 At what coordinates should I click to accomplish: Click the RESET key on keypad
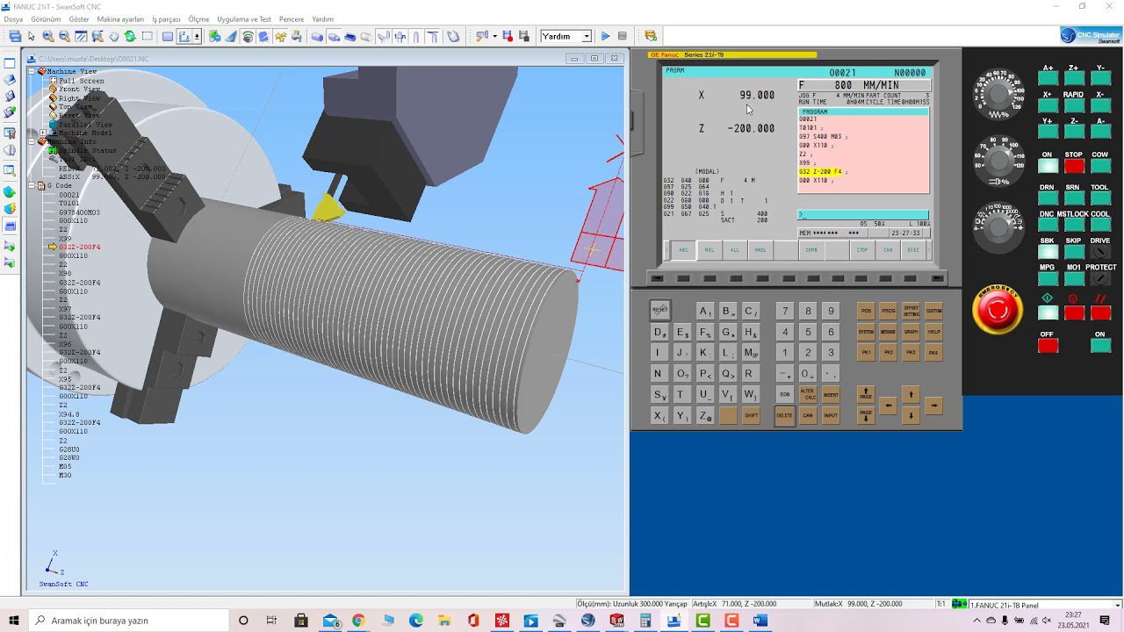click(659, 310)
